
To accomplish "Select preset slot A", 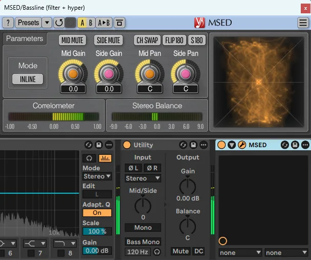I will point(82,23).
